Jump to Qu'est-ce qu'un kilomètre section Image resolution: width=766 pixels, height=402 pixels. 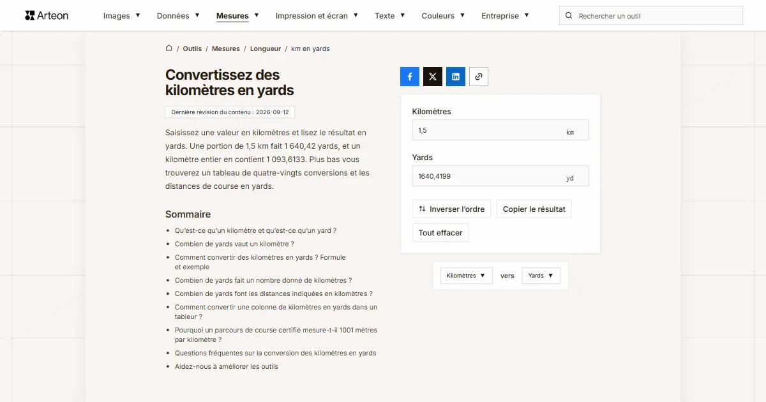(255, 230)
